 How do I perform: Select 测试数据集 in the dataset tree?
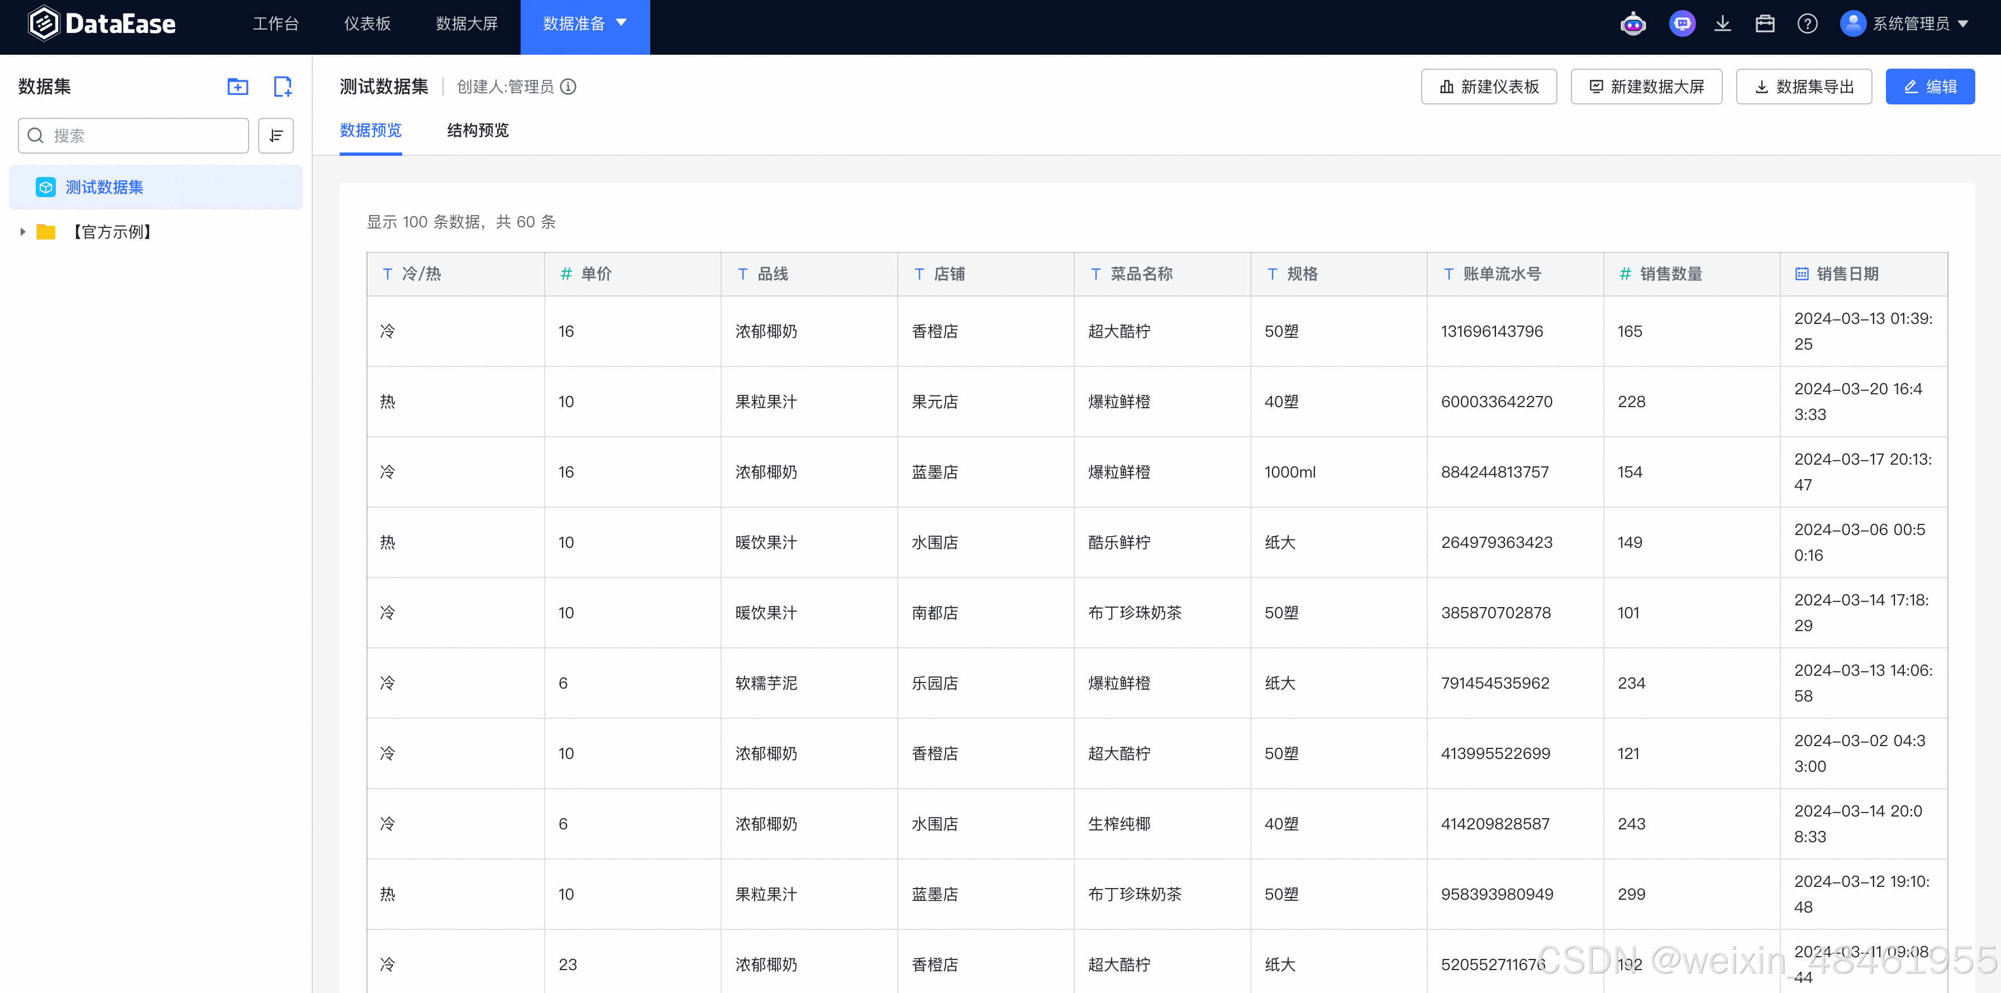[x=104, y=187]
